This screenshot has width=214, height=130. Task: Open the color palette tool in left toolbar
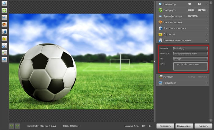[x=5, y=24]
